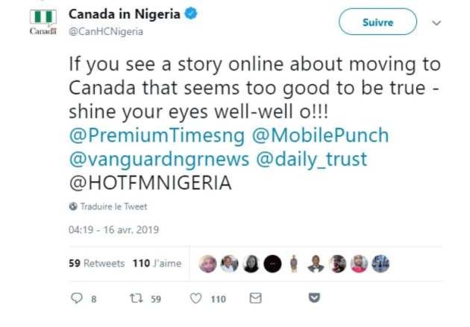Like the tweet with heart icon

196,298
